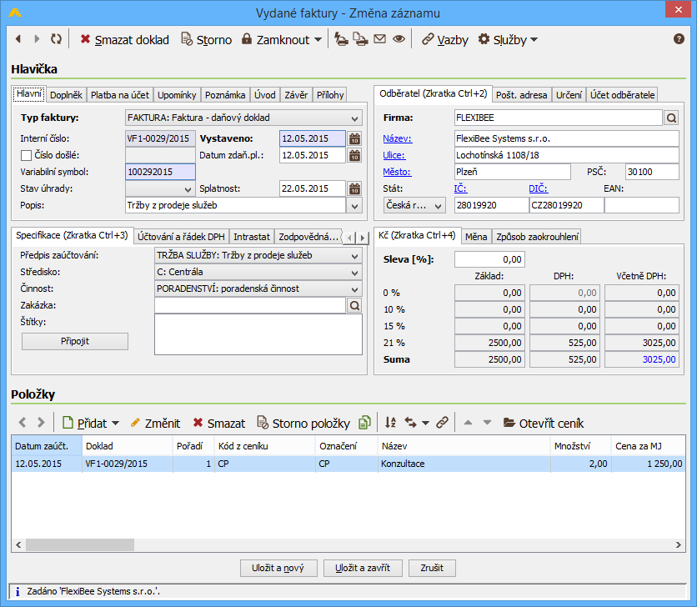Image resolution: width=697 pixels, height=607 pixels.
Task: Open calendar picker for Vystaveno date
Action: [x=354, y=138]
